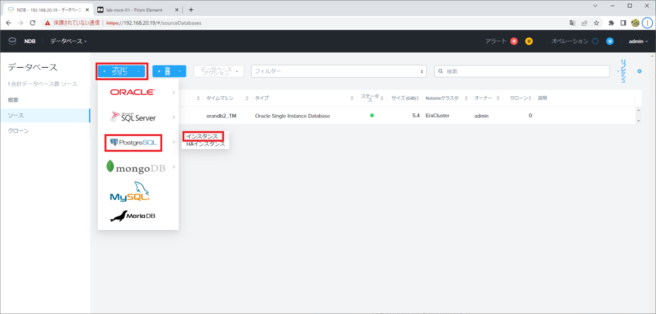Sort by タイプ column
656x314 pixels.
[262, 98]
